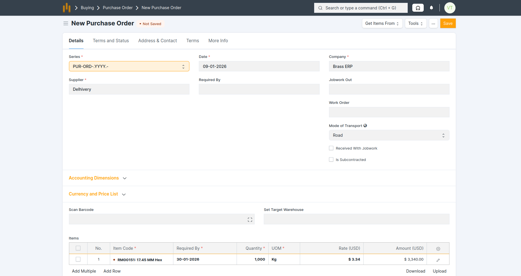
Task: Save the purchase order
Action: 447,23
